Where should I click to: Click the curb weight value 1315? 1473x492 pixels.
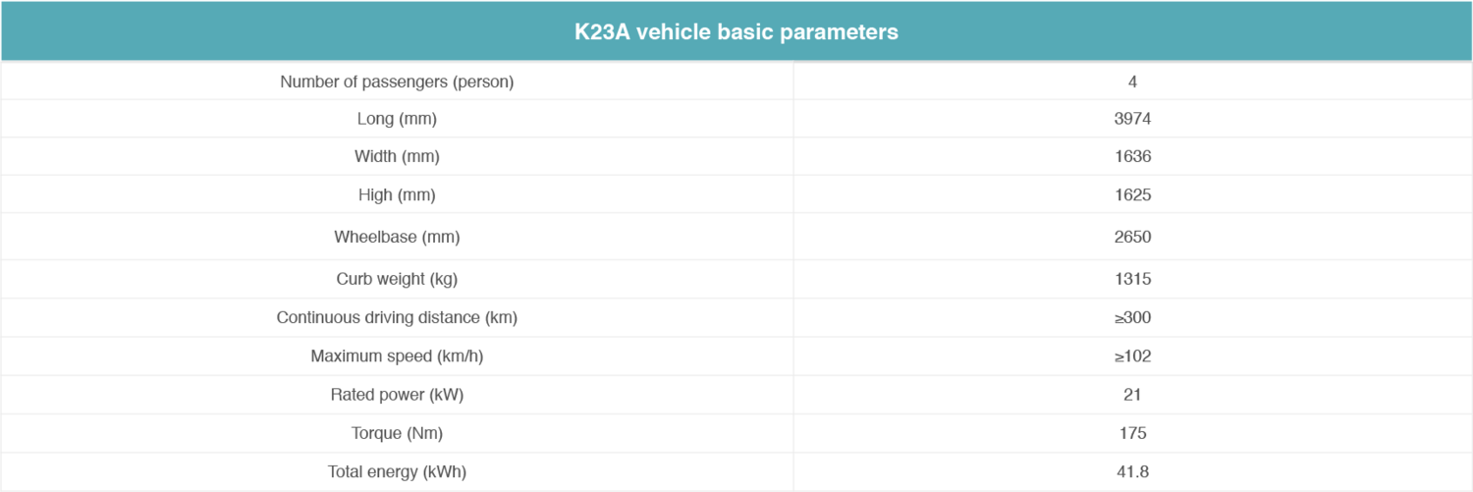[1132, 279]
